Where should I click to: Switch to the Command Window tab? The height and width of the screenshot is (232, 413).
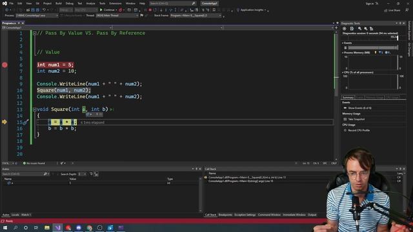point(269,215)
